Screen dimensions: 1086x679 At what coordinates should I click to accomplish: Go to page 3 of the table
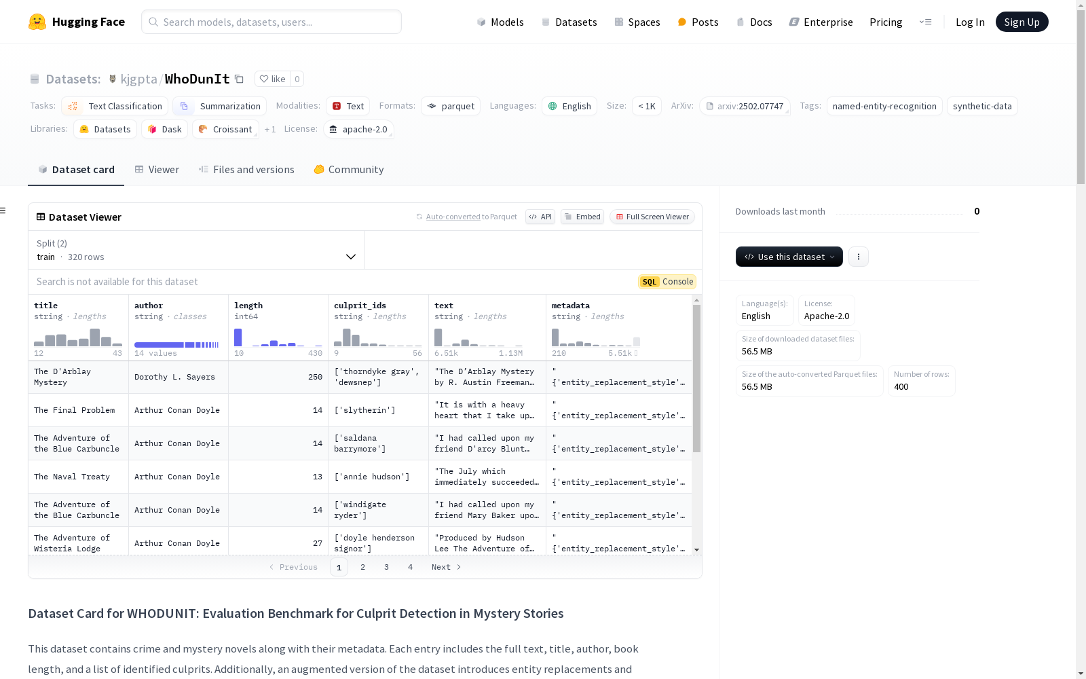point(387,567)
